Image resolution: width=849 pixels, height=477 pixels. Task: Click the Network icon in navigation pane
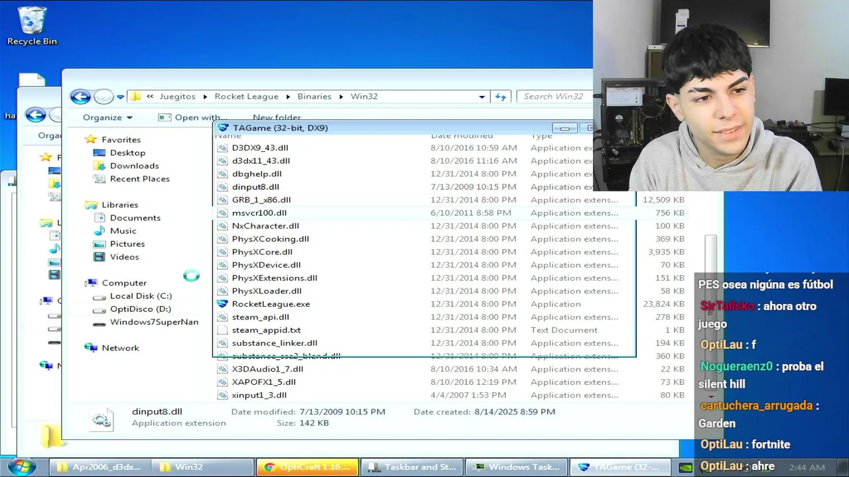[x=92, y=348]
